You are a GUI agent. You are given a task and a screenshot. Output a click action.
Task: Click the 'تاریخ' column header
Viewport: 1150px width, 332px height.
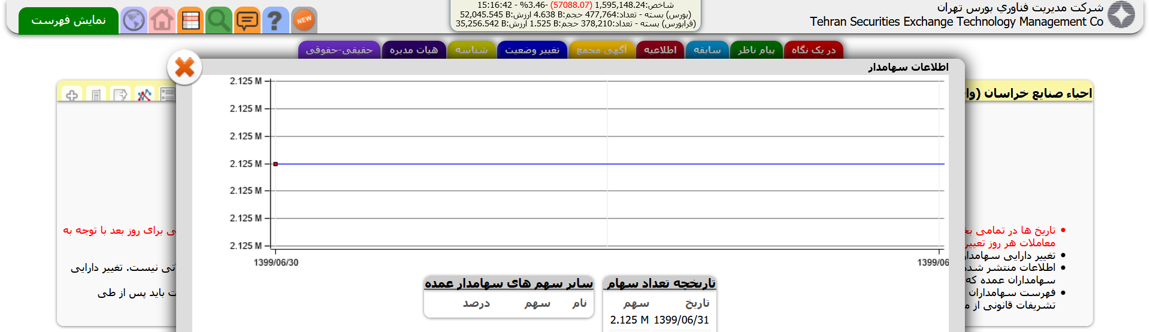point(697,303)
